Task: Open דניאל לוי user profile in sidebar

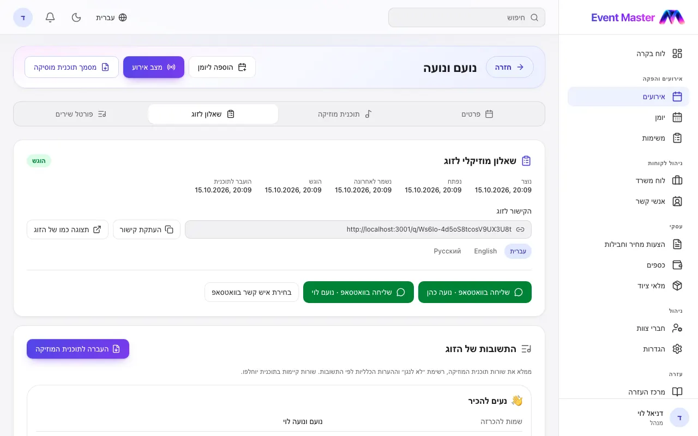Action: 628,417
